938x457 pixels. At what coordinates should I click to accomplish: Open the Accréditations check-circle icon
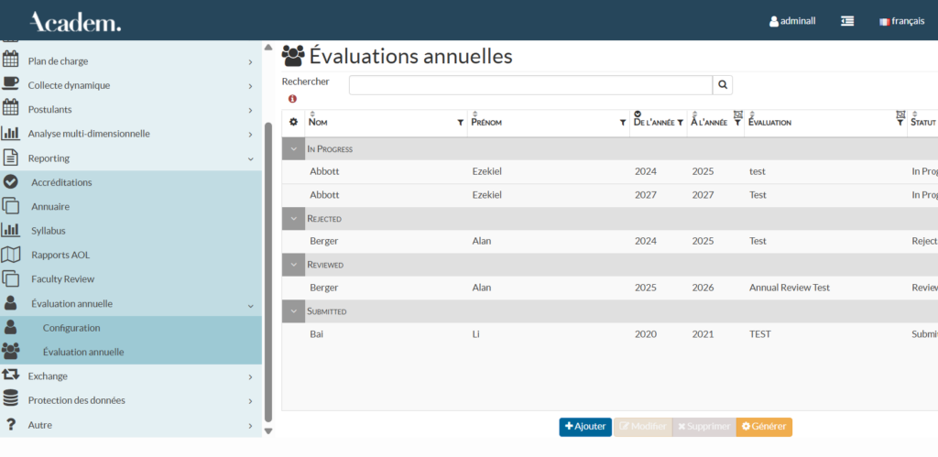[11, 182]
